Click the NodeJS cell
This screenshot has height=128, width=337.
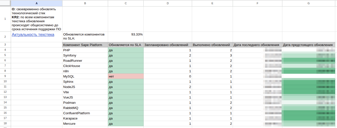[85, 87]
